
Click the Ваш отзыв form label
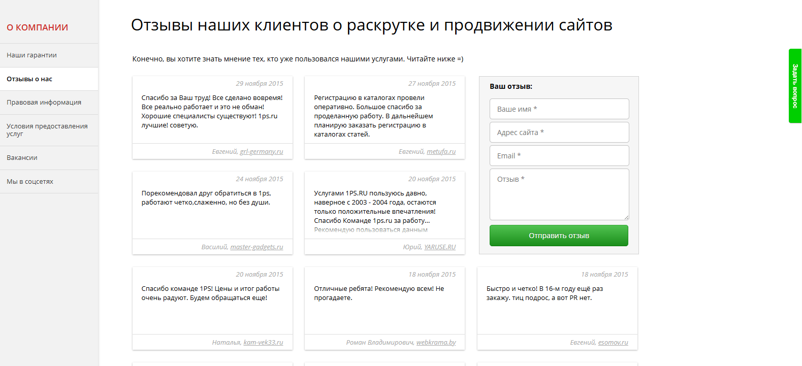[x=511, y=86]
